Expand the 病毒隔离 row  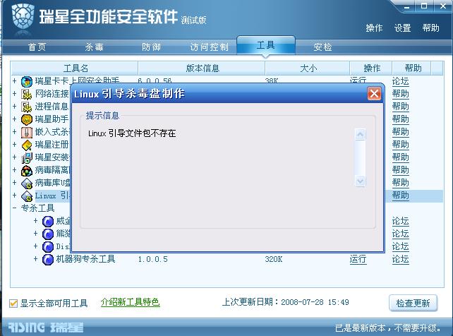click(14, 169)
